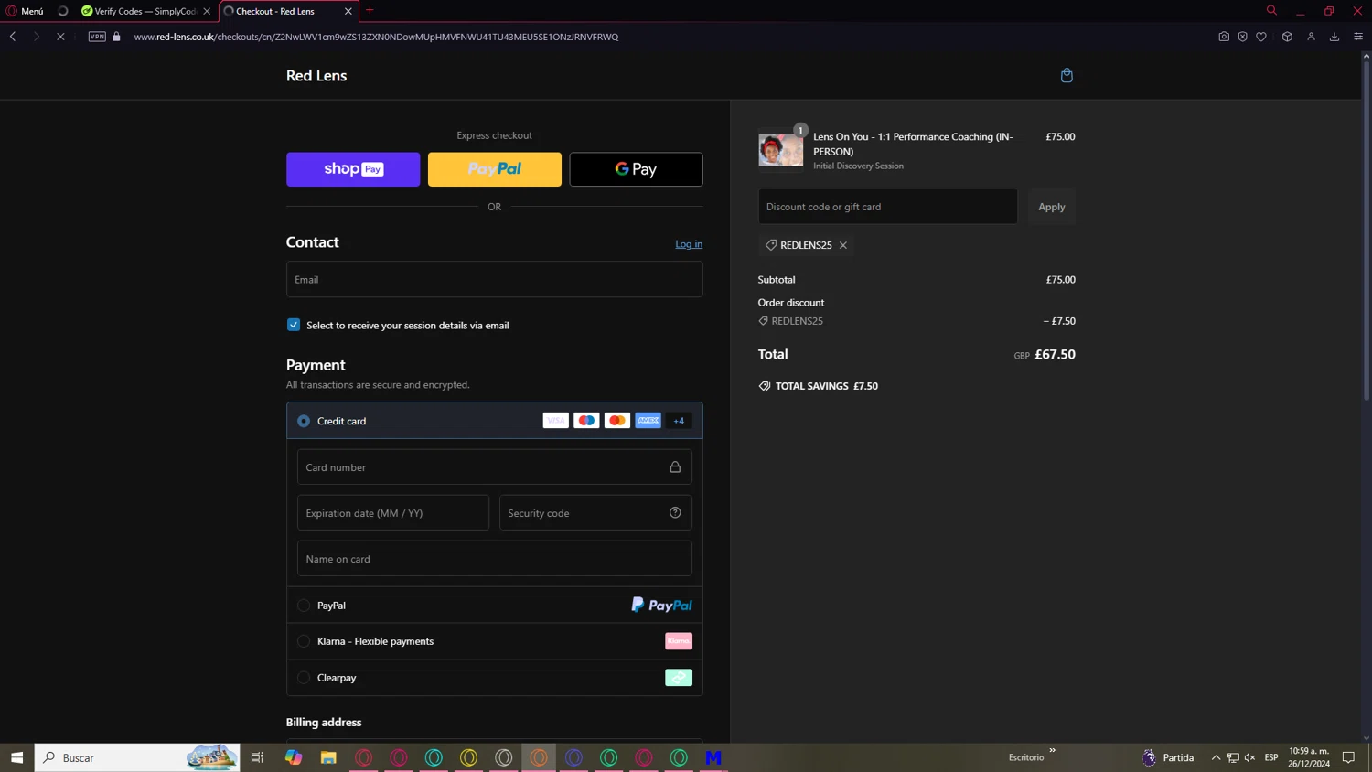Pay with Google Pay express button

(x=636, y=169)
